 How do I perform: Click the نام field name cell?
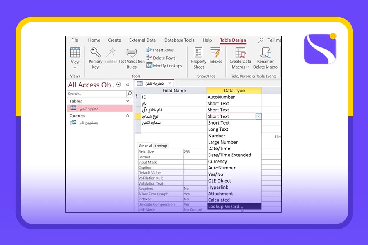click(x=174, y=103)
